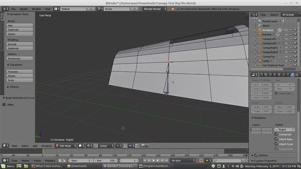Click the Parent bone field Right1
The width and height of the screenshot is (301, 169).
(x=285, y=130)
